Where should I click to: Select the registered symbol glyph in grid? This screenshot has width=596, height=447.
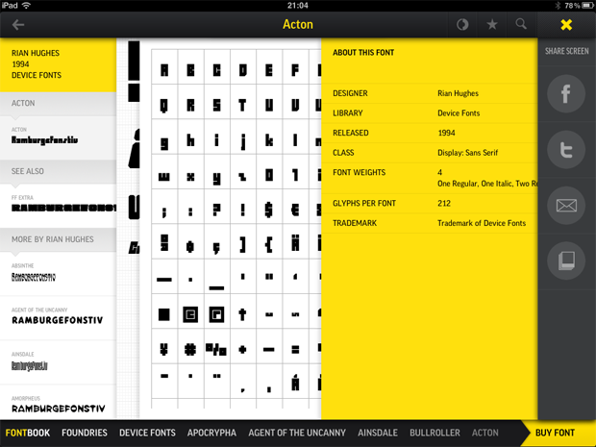point(216,314)
